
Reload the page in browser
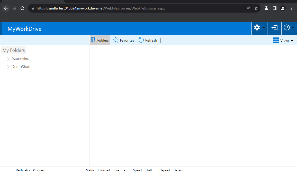(22, 8)
